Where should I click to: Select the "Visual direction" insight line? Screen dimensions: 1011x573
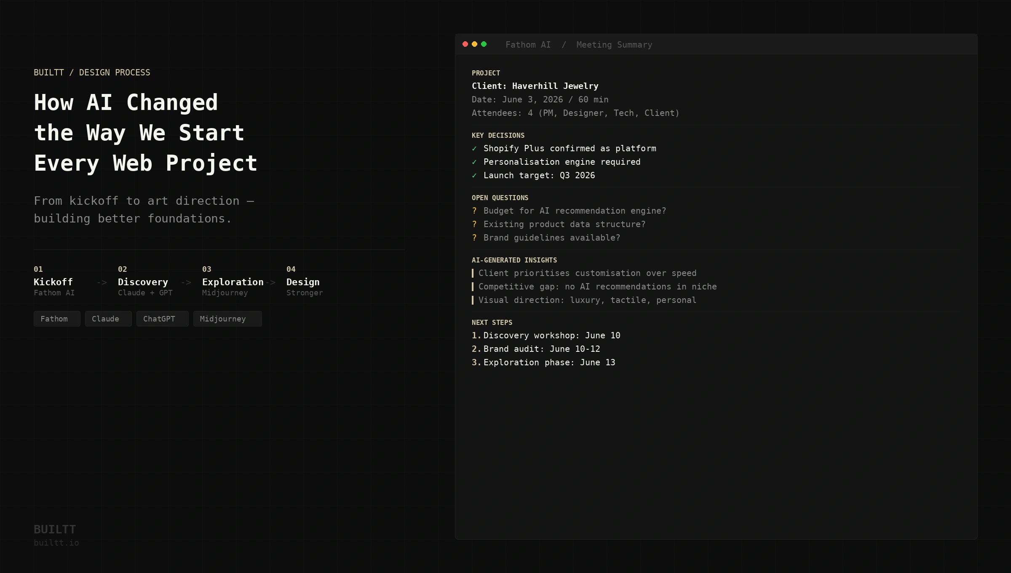[588, 300]
